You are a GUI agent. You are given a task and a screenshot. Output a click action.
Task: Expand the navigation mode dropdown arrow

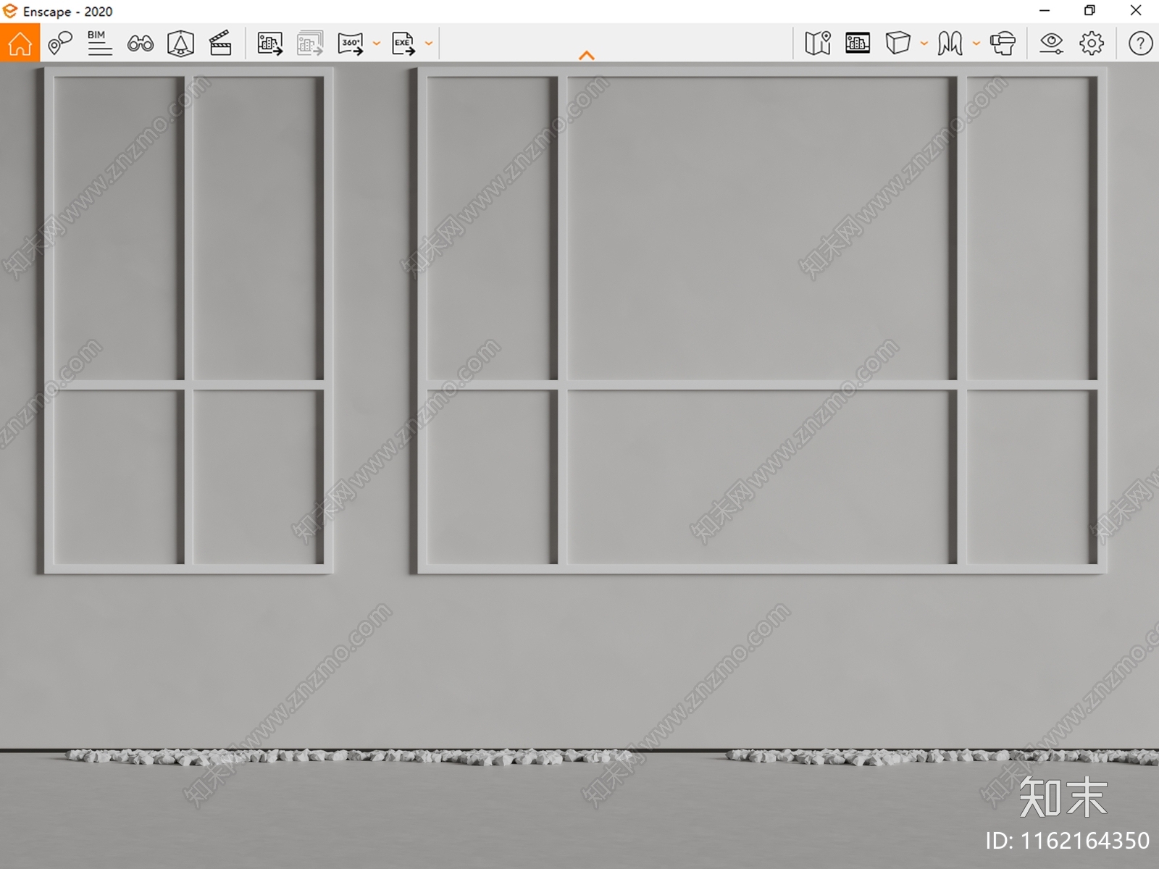coord(976,43)
